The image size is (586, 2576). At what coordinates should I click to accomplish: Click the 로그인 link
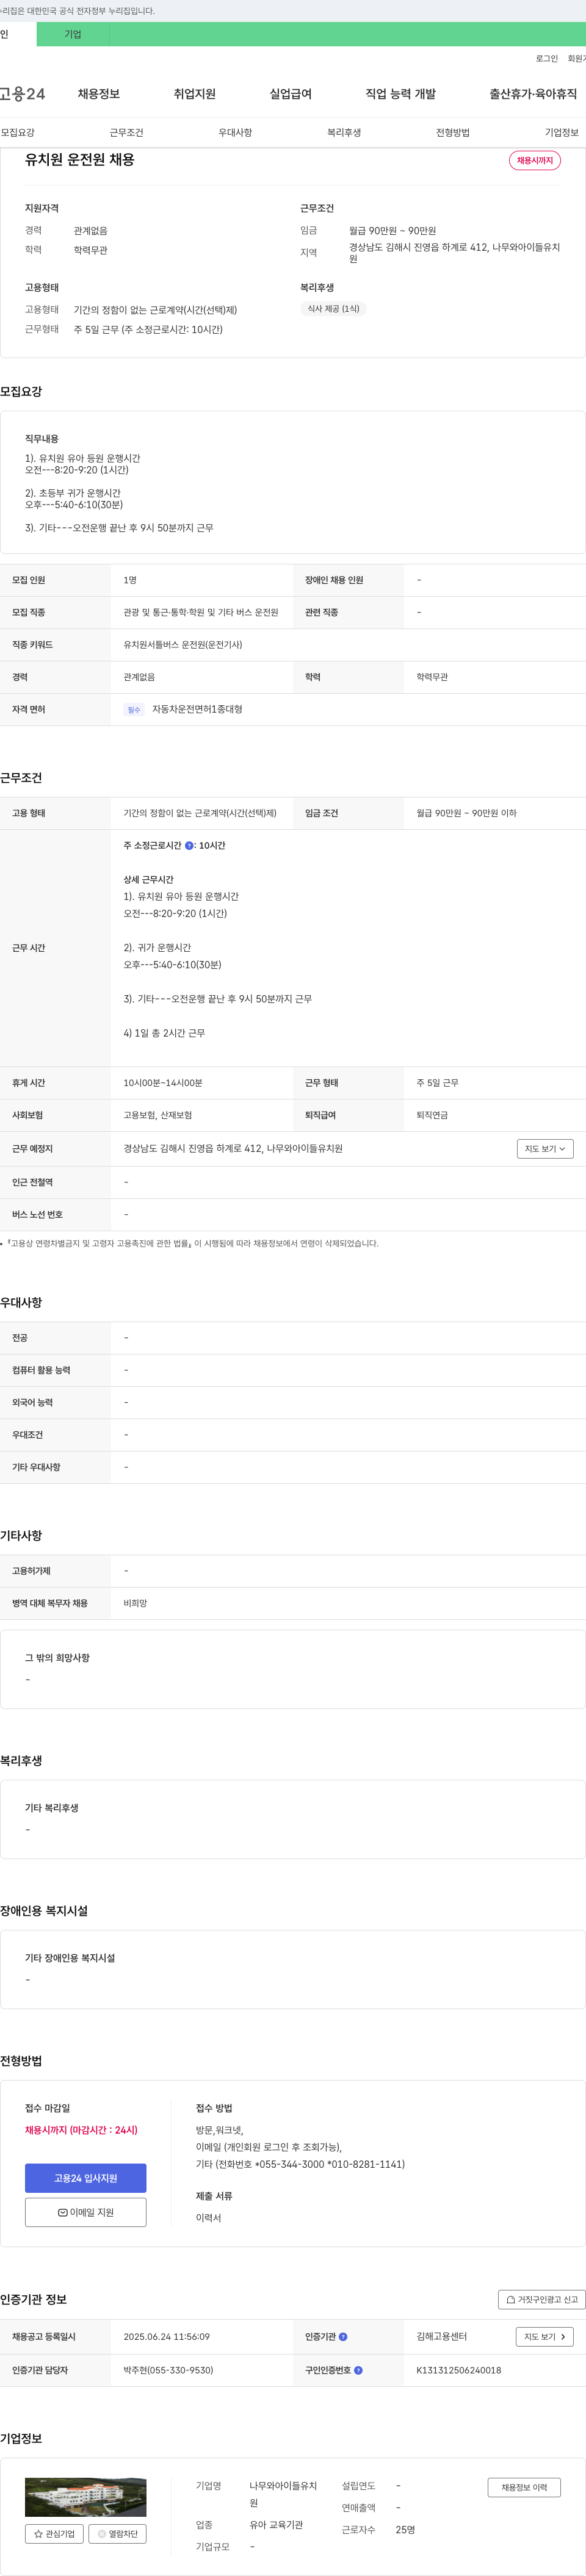tap(547, 59)
